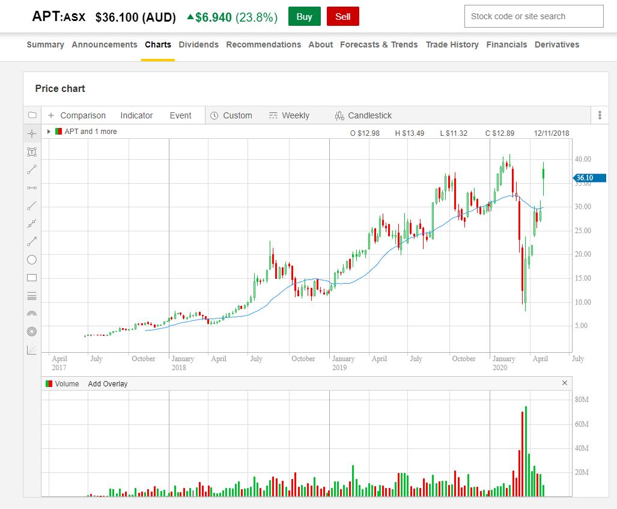
Task: Open the Financials tab
Action: click(506, 44)
